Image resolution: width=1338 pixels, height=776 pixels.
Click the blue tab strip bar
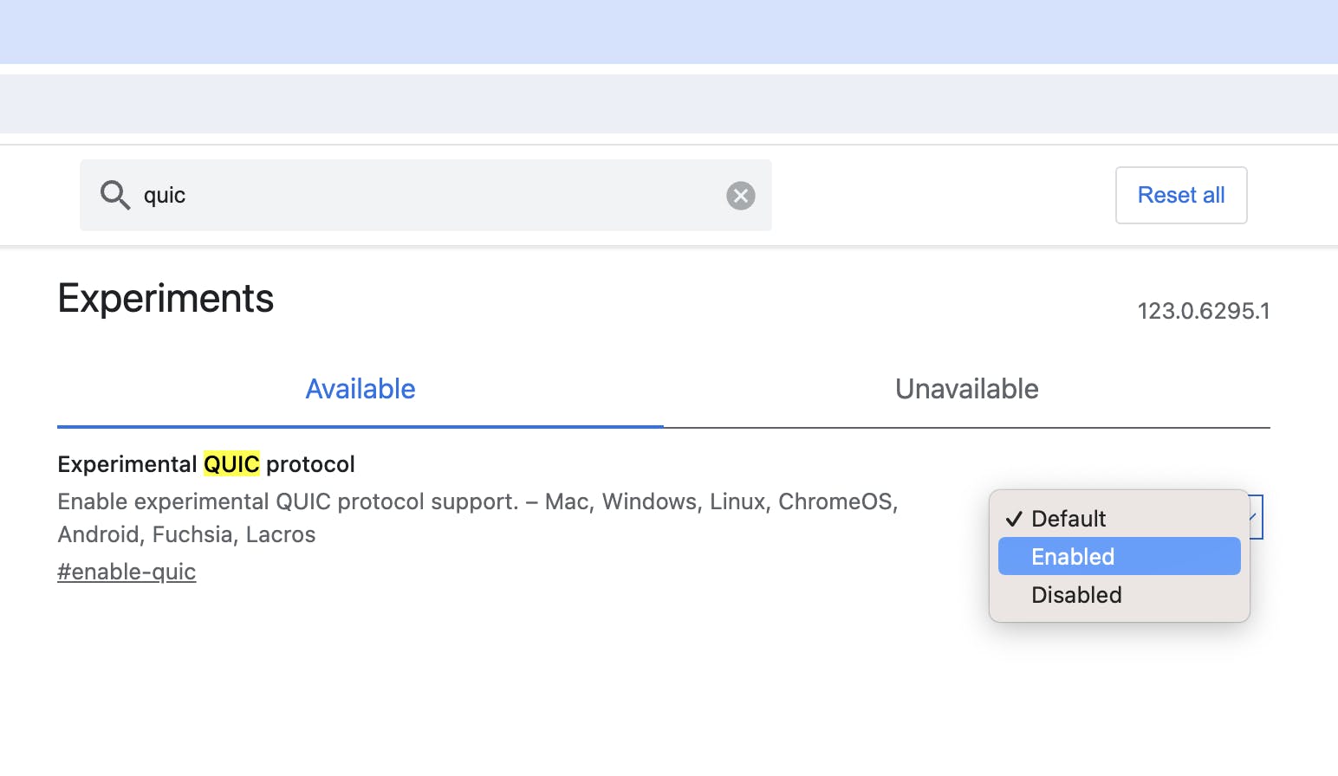[x=669, y=31]
